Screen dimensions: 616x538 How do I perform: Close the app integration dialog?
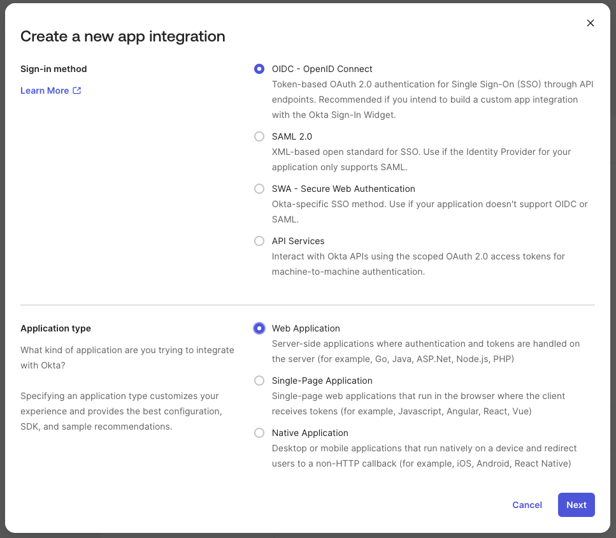(590, 22)
